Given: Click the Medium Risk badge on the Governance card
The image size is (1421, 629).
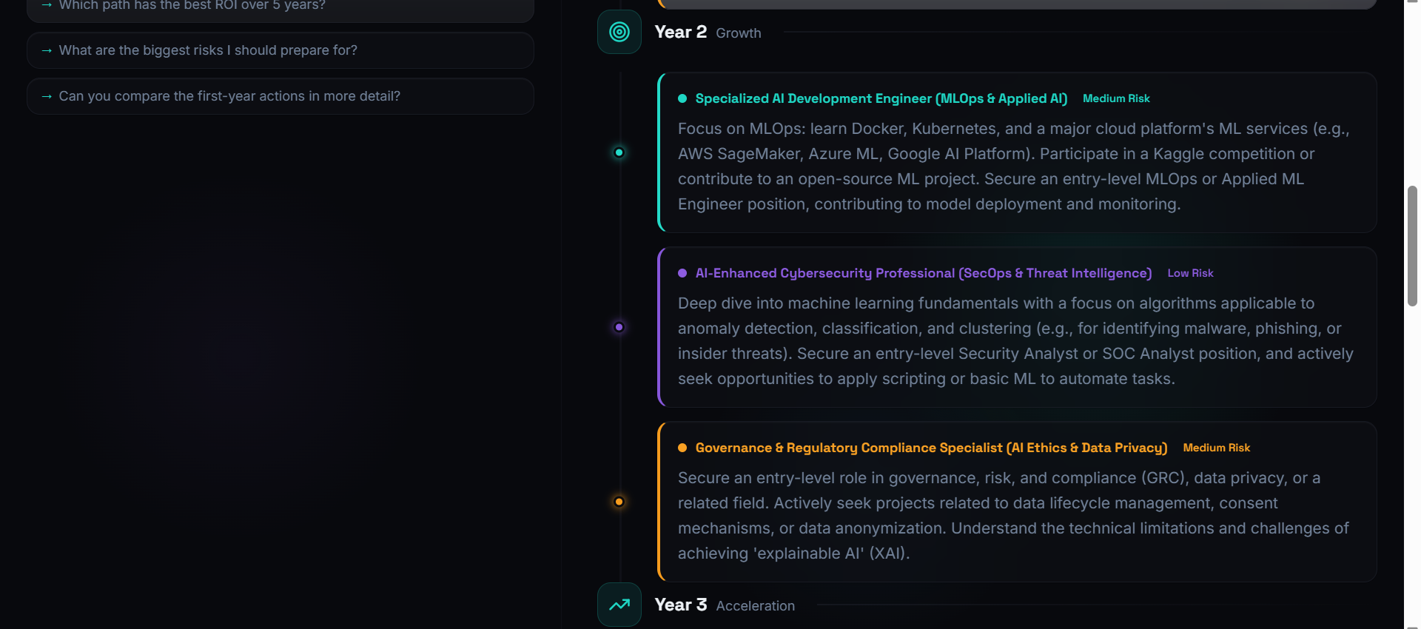Looking at the screenshot, I should coord(1216,448).
